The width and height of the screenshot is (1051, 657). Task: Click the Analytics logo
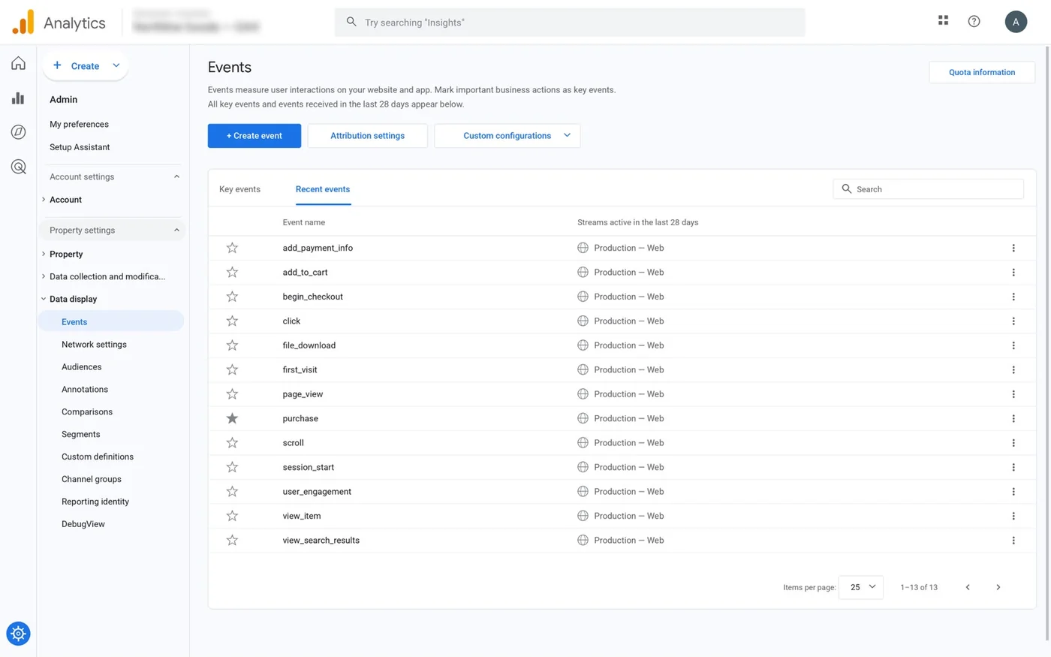click(x=59, y=23)
